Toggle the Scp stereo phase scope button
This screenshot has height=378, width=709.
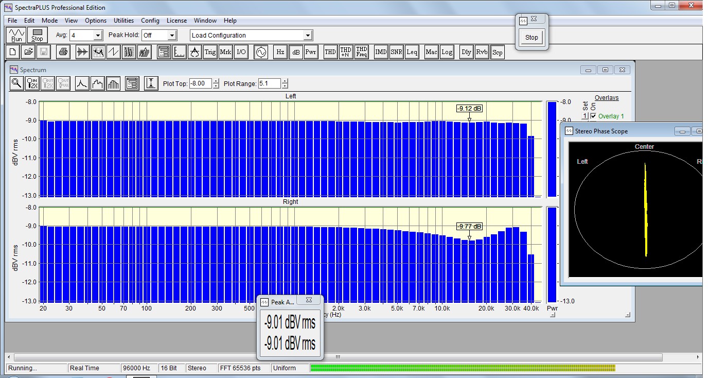497,52
